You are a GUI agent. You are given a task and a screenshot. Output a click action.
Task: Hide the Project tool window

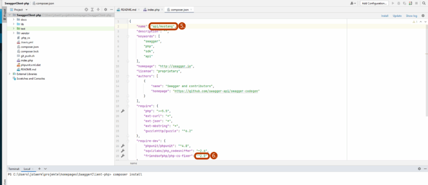(111, 10)
